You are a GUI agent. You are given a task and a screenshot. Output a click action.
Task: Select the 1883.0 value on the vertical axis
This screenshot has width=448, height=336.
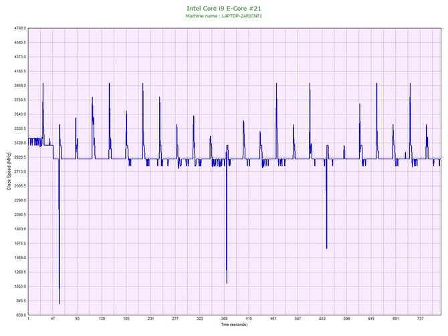20,229
